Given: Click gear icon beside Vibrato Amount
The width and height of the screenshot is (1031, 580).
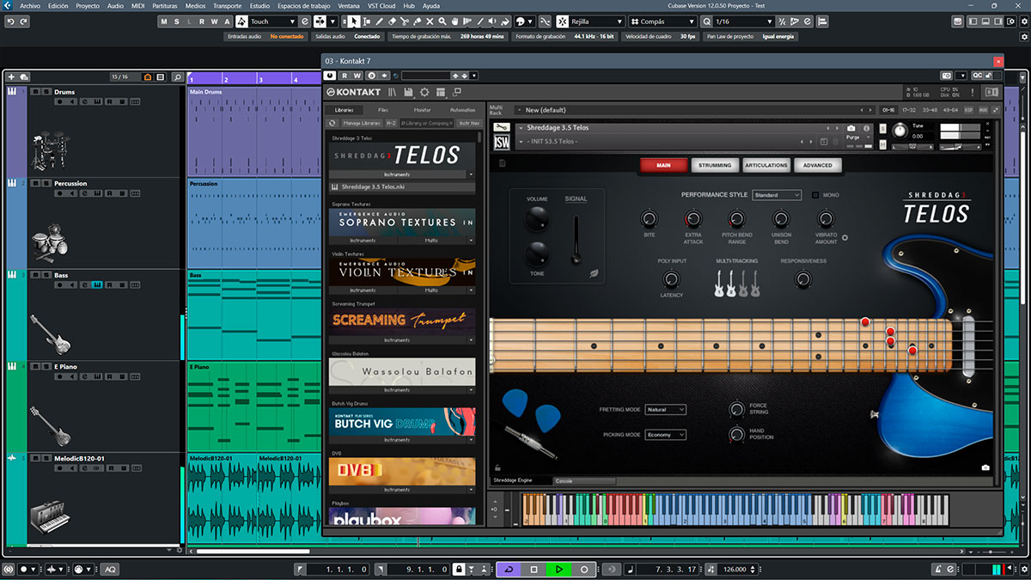Looking at the screenshot, I should click(x=845, y=238).
